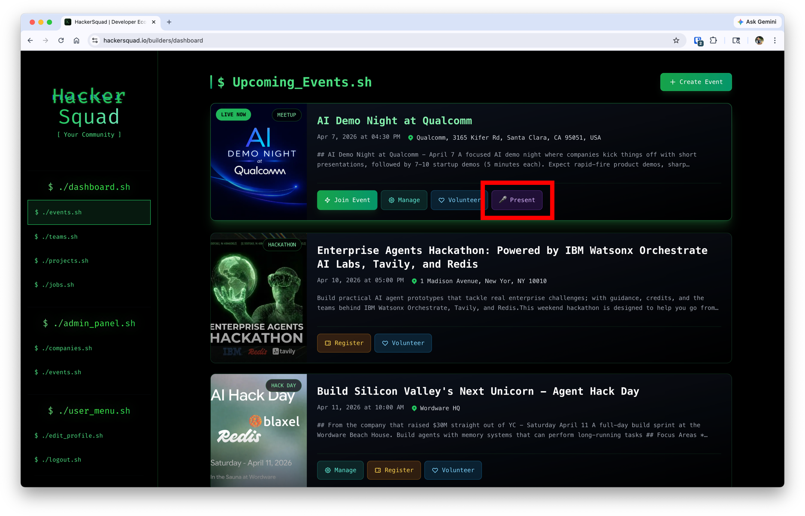This screenshot has height=516, width=805.
Task: Open ./events.sh under dashboard
Action: point(89,212)
